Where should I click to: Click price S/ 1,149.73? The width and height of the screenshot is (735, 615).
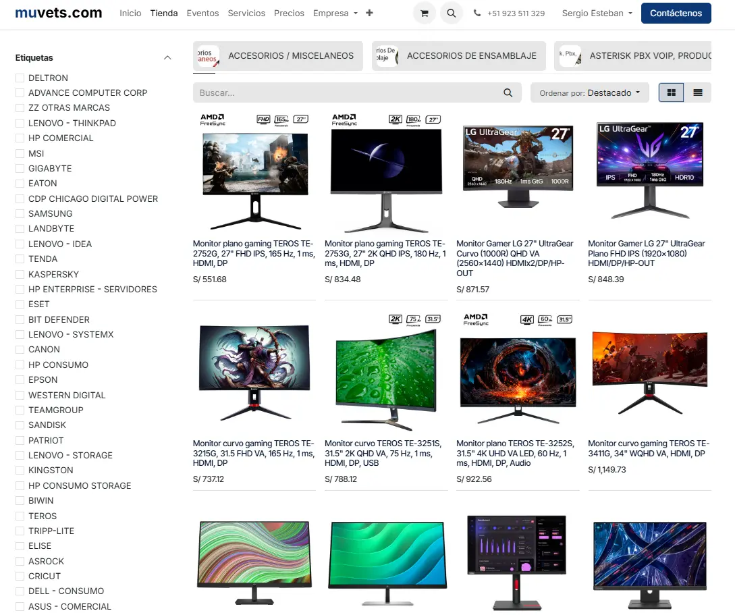coord(607,469)
